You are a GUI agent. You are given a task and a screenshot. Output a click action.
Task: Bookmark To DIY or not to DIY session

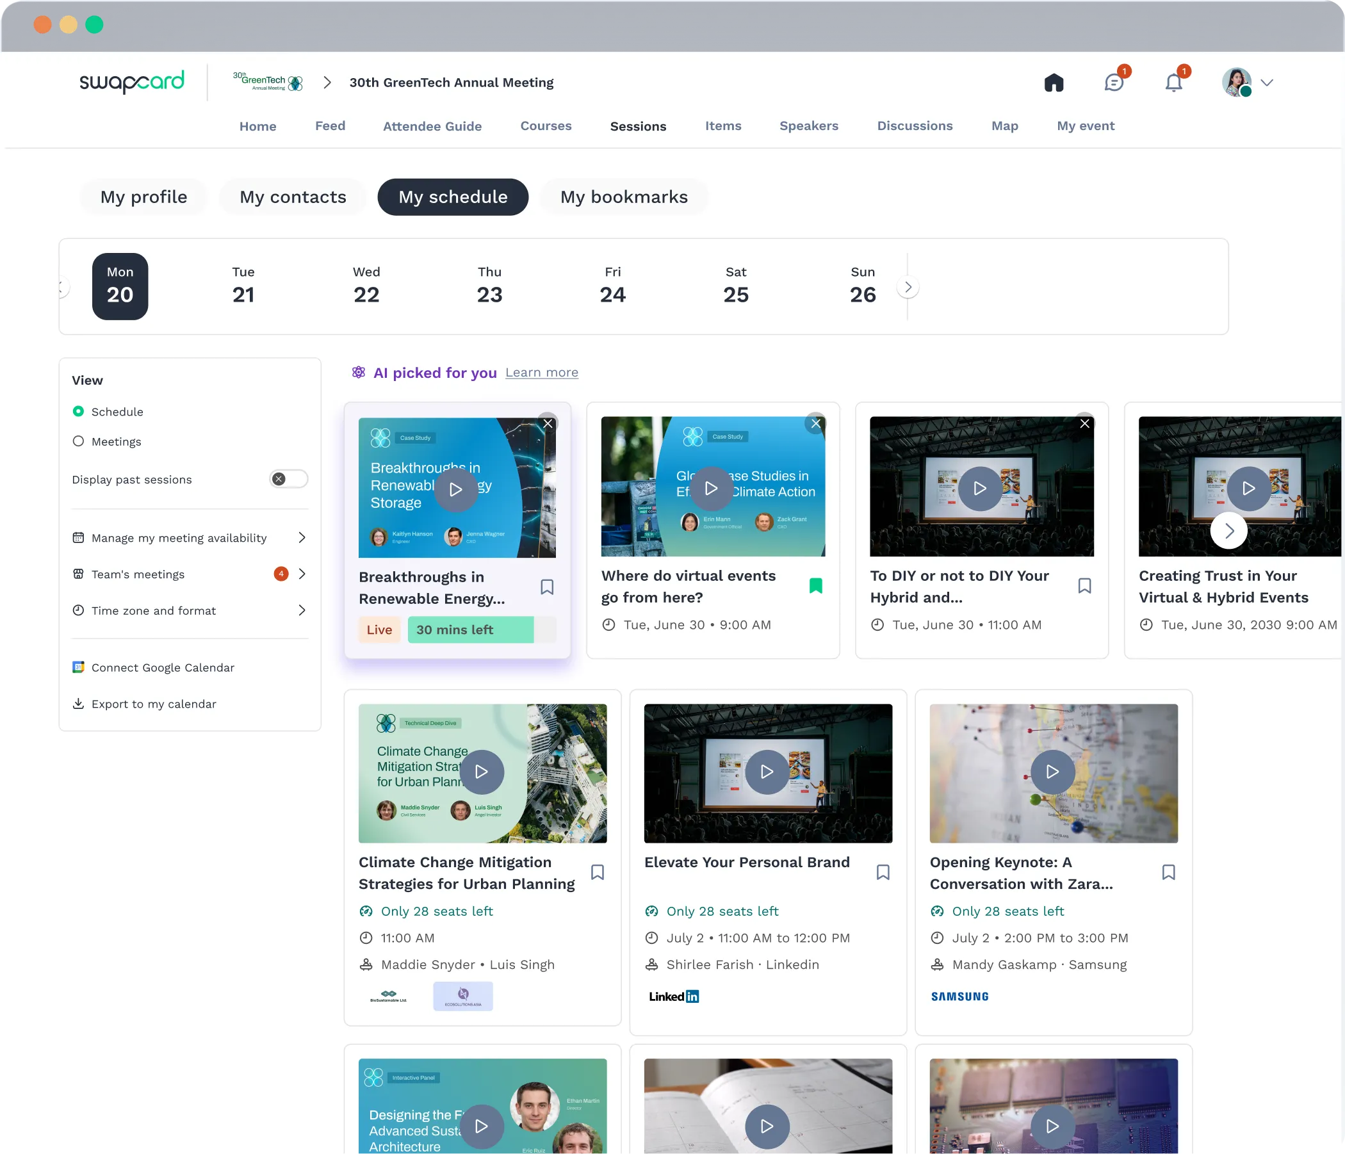[x=1085, y=586]
